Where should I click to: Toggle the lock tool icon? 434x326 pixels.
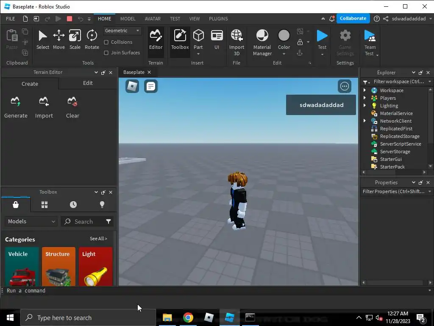[300, 42]
